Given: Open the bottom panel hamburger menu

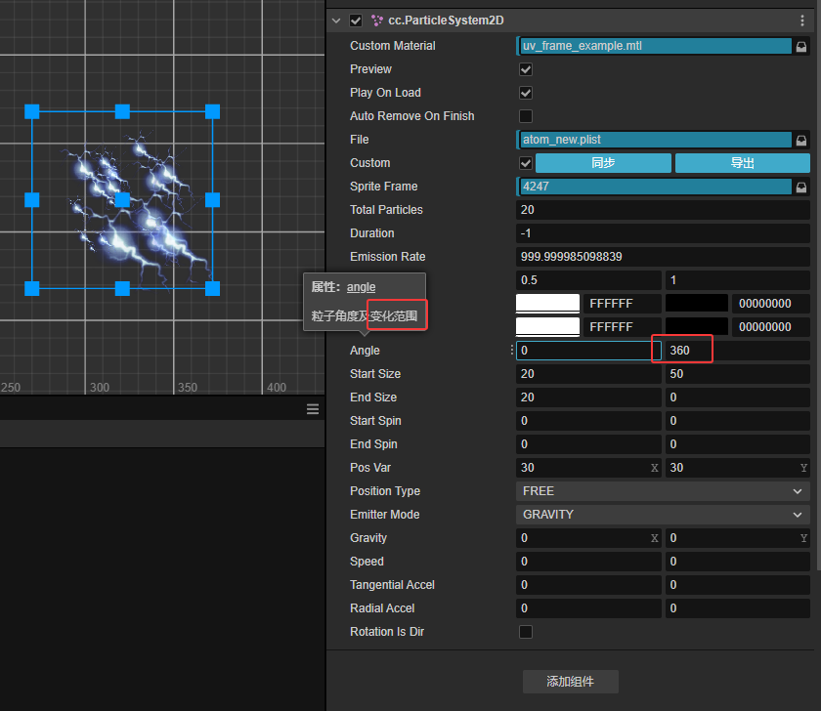Looking at the screenshot, I should [313, 409].
